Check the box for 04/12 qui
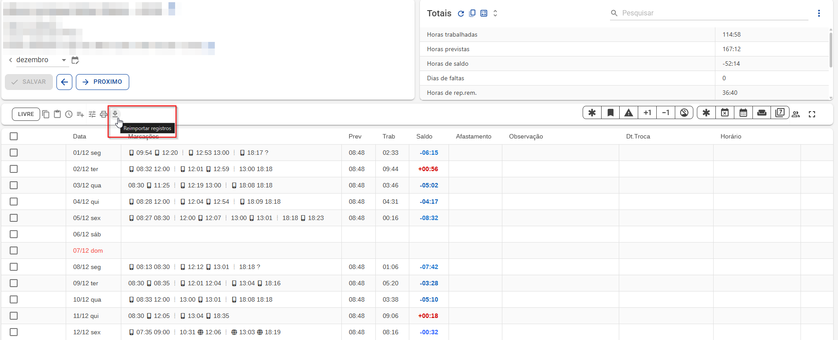 coord(14,202)
